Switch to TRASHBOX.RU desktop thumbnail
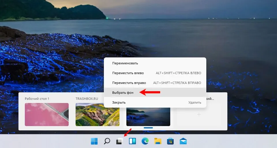 tap(98, 115)
